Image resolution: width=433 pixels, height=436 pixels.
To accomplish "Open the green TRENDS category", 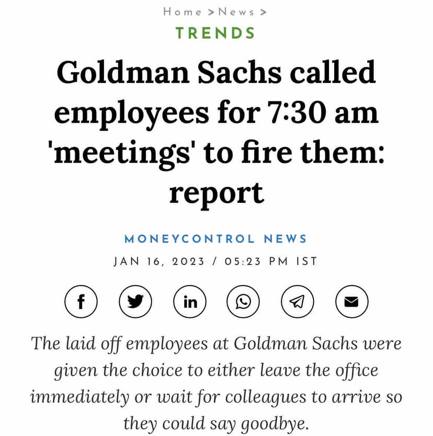I will [x=215, y=33].
